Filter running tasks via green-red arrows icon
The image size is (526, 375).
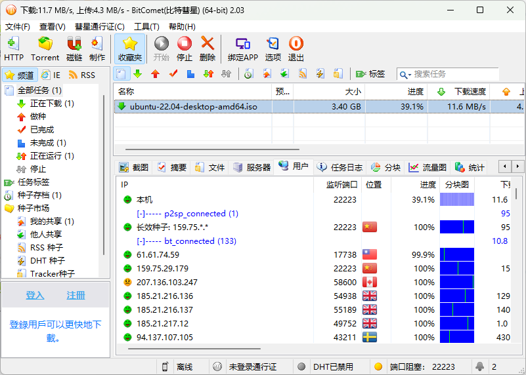pyautogui.click(x=208, y=73)
